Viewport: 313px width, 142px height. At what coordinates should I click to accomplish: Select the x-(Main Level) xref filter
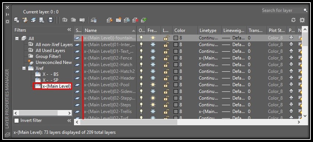click(x=57, y=86)
